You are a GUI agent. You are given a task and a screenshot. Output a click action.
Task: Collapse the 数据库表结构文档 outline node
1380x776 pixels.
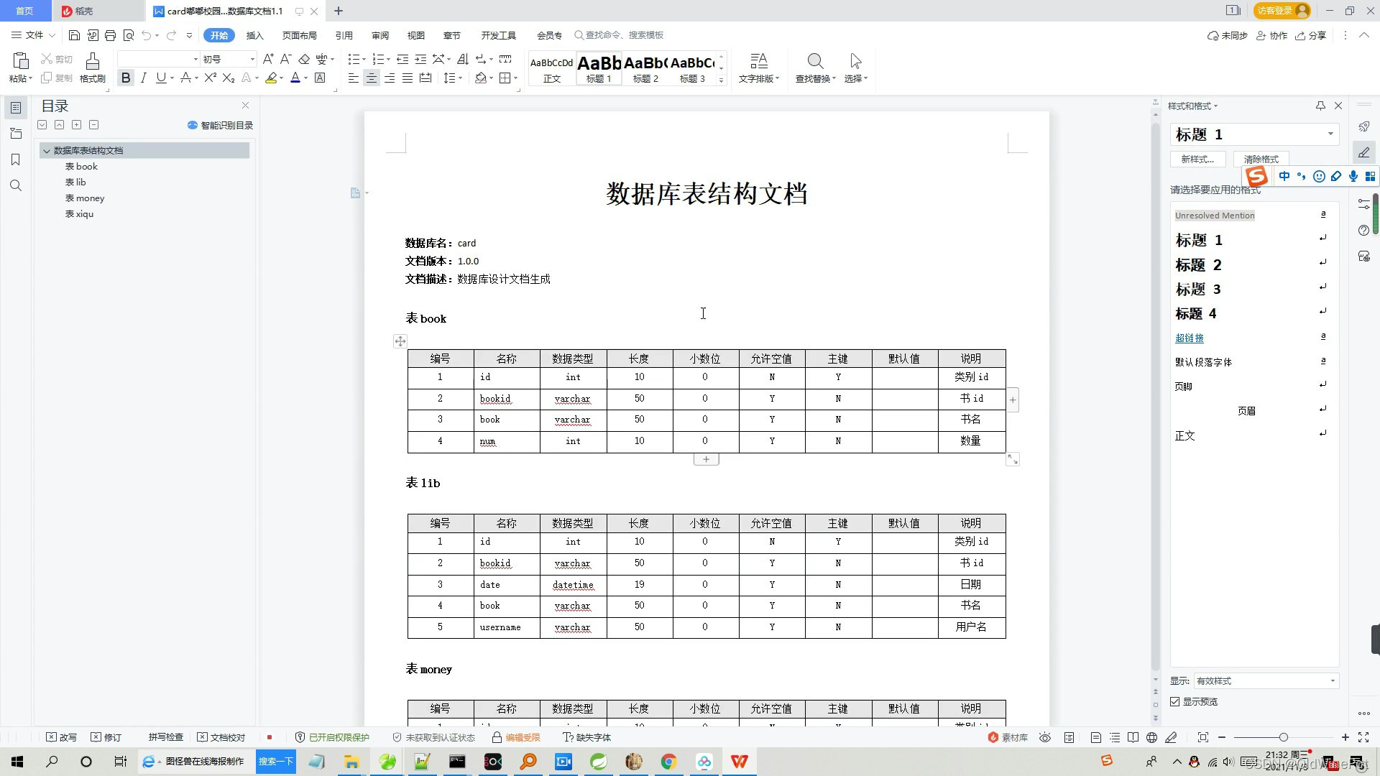(47, 151)
